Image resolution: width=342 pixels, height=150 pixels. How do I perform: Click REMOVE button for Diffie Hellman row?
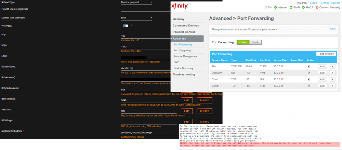point(205,100)
